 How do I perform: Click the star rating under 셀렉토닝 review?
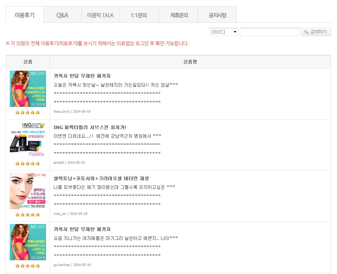click(28, 215)
